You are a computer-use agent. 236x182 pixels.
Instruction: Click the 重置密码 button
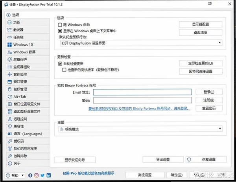coord(209,108)
